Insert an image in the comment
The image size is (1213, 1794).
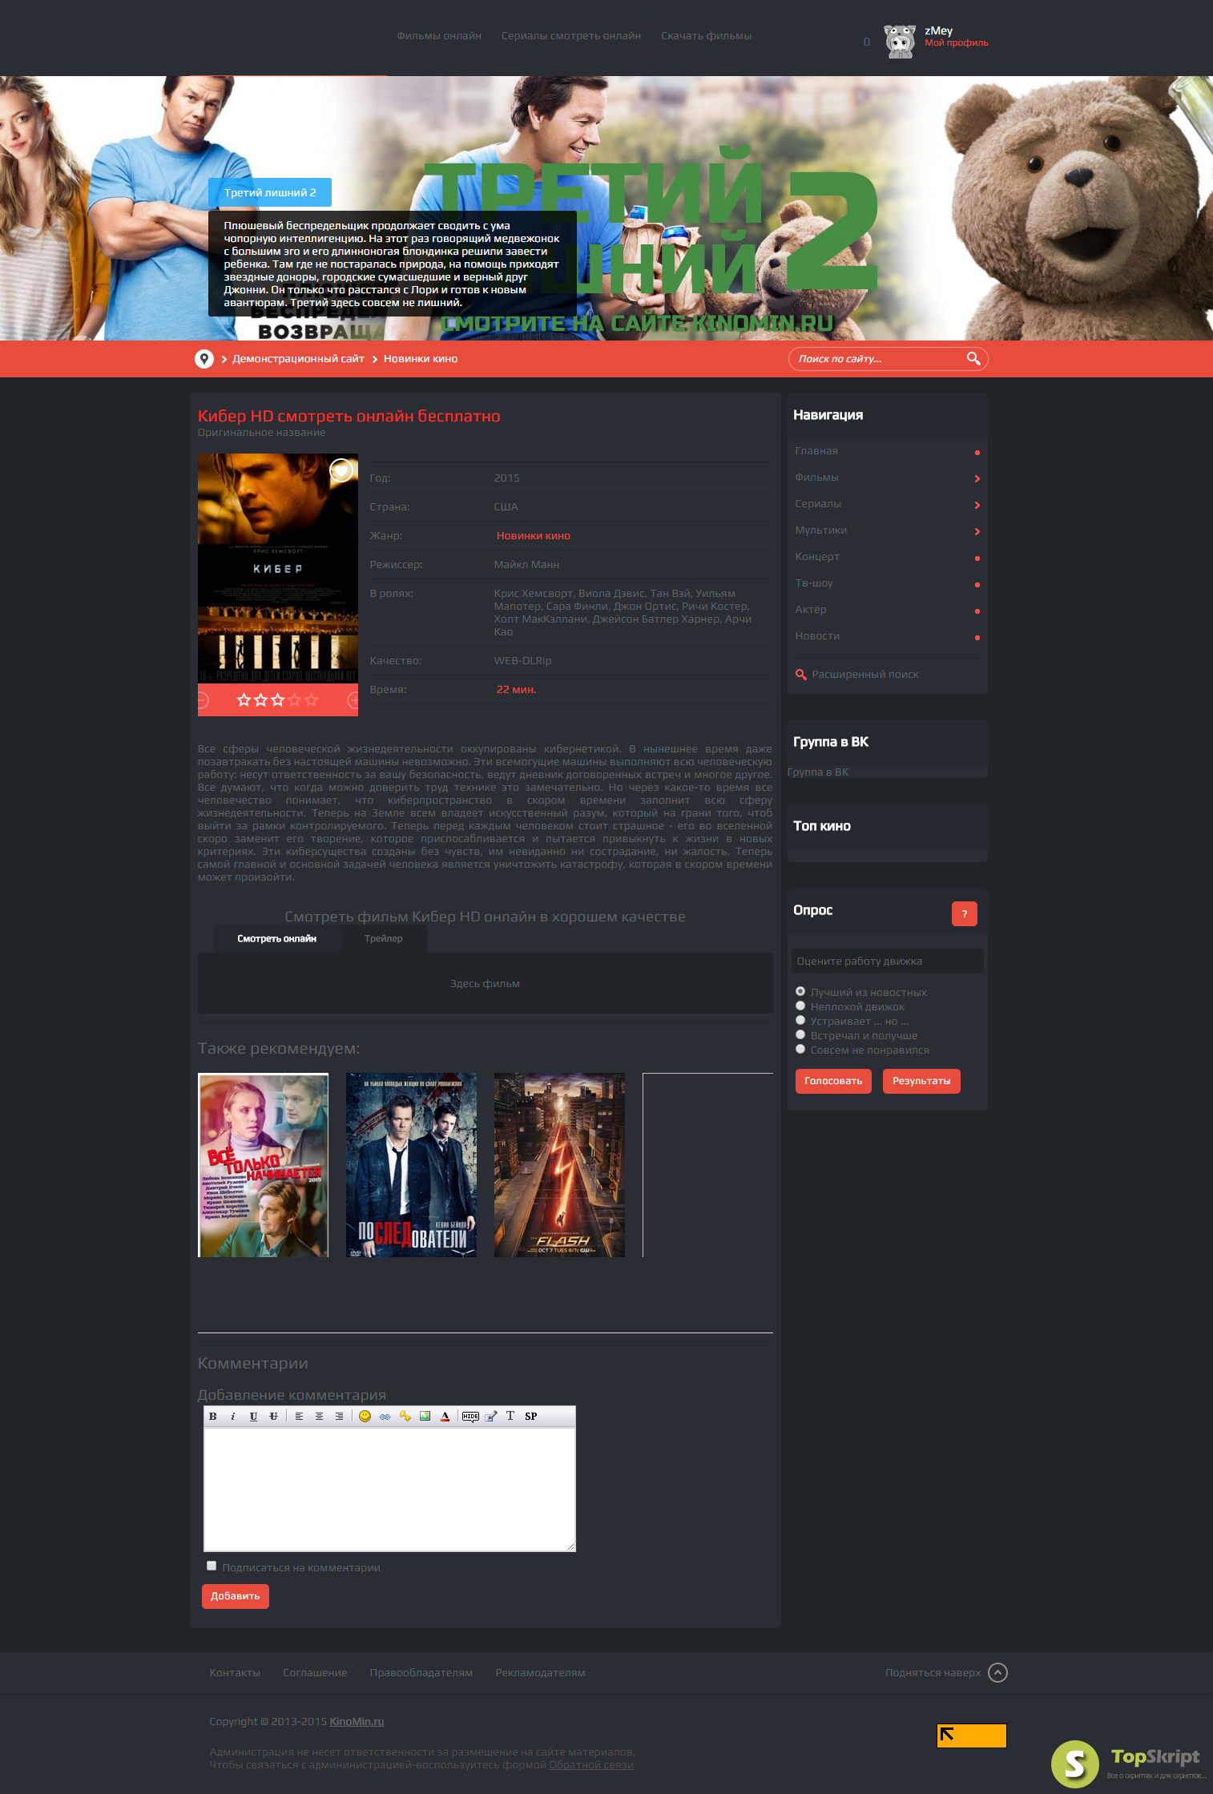pyautogui.click(x=425, y=1417)
